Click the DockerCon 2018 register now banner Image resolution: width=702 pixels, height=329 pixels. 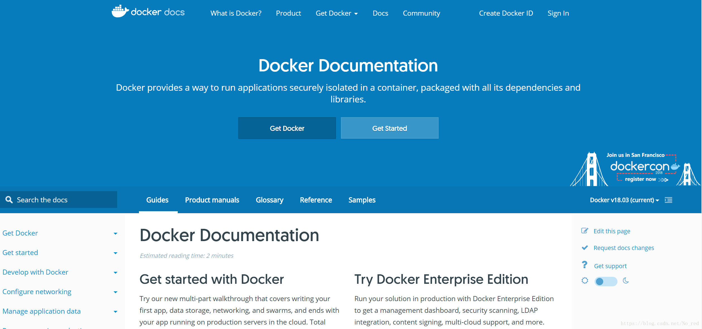point(635,169)
